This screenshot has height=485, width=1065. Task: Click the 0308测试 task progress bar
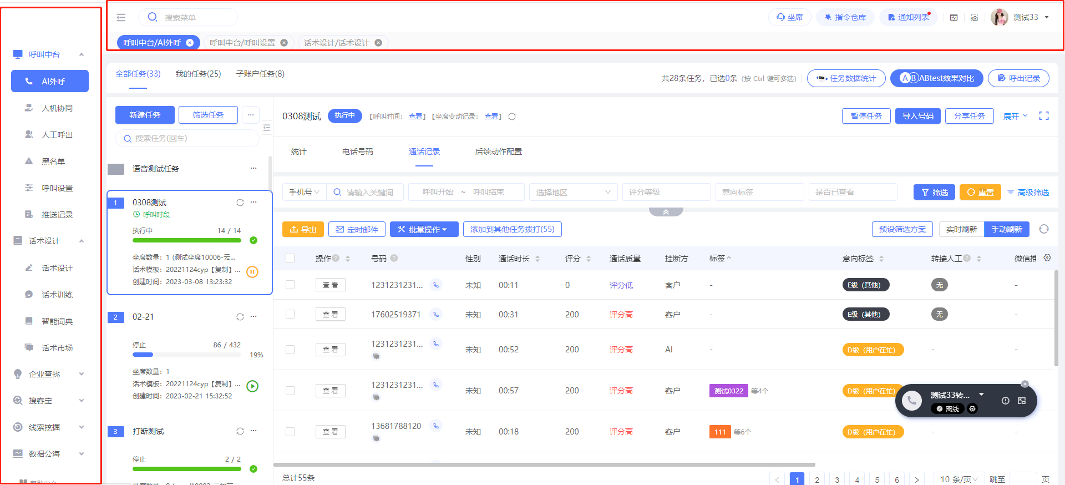click(x=187, y=240)
